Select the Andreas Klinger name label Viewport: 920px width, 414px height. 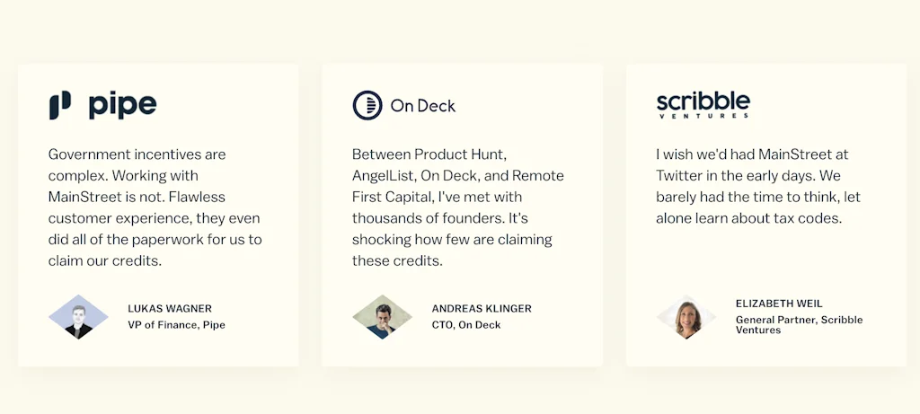[x=482, y=308]
